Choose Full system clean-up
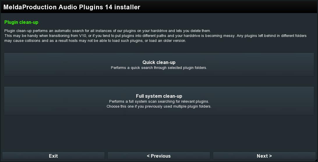Screen dimensions: 318x162 coord(159,101)
